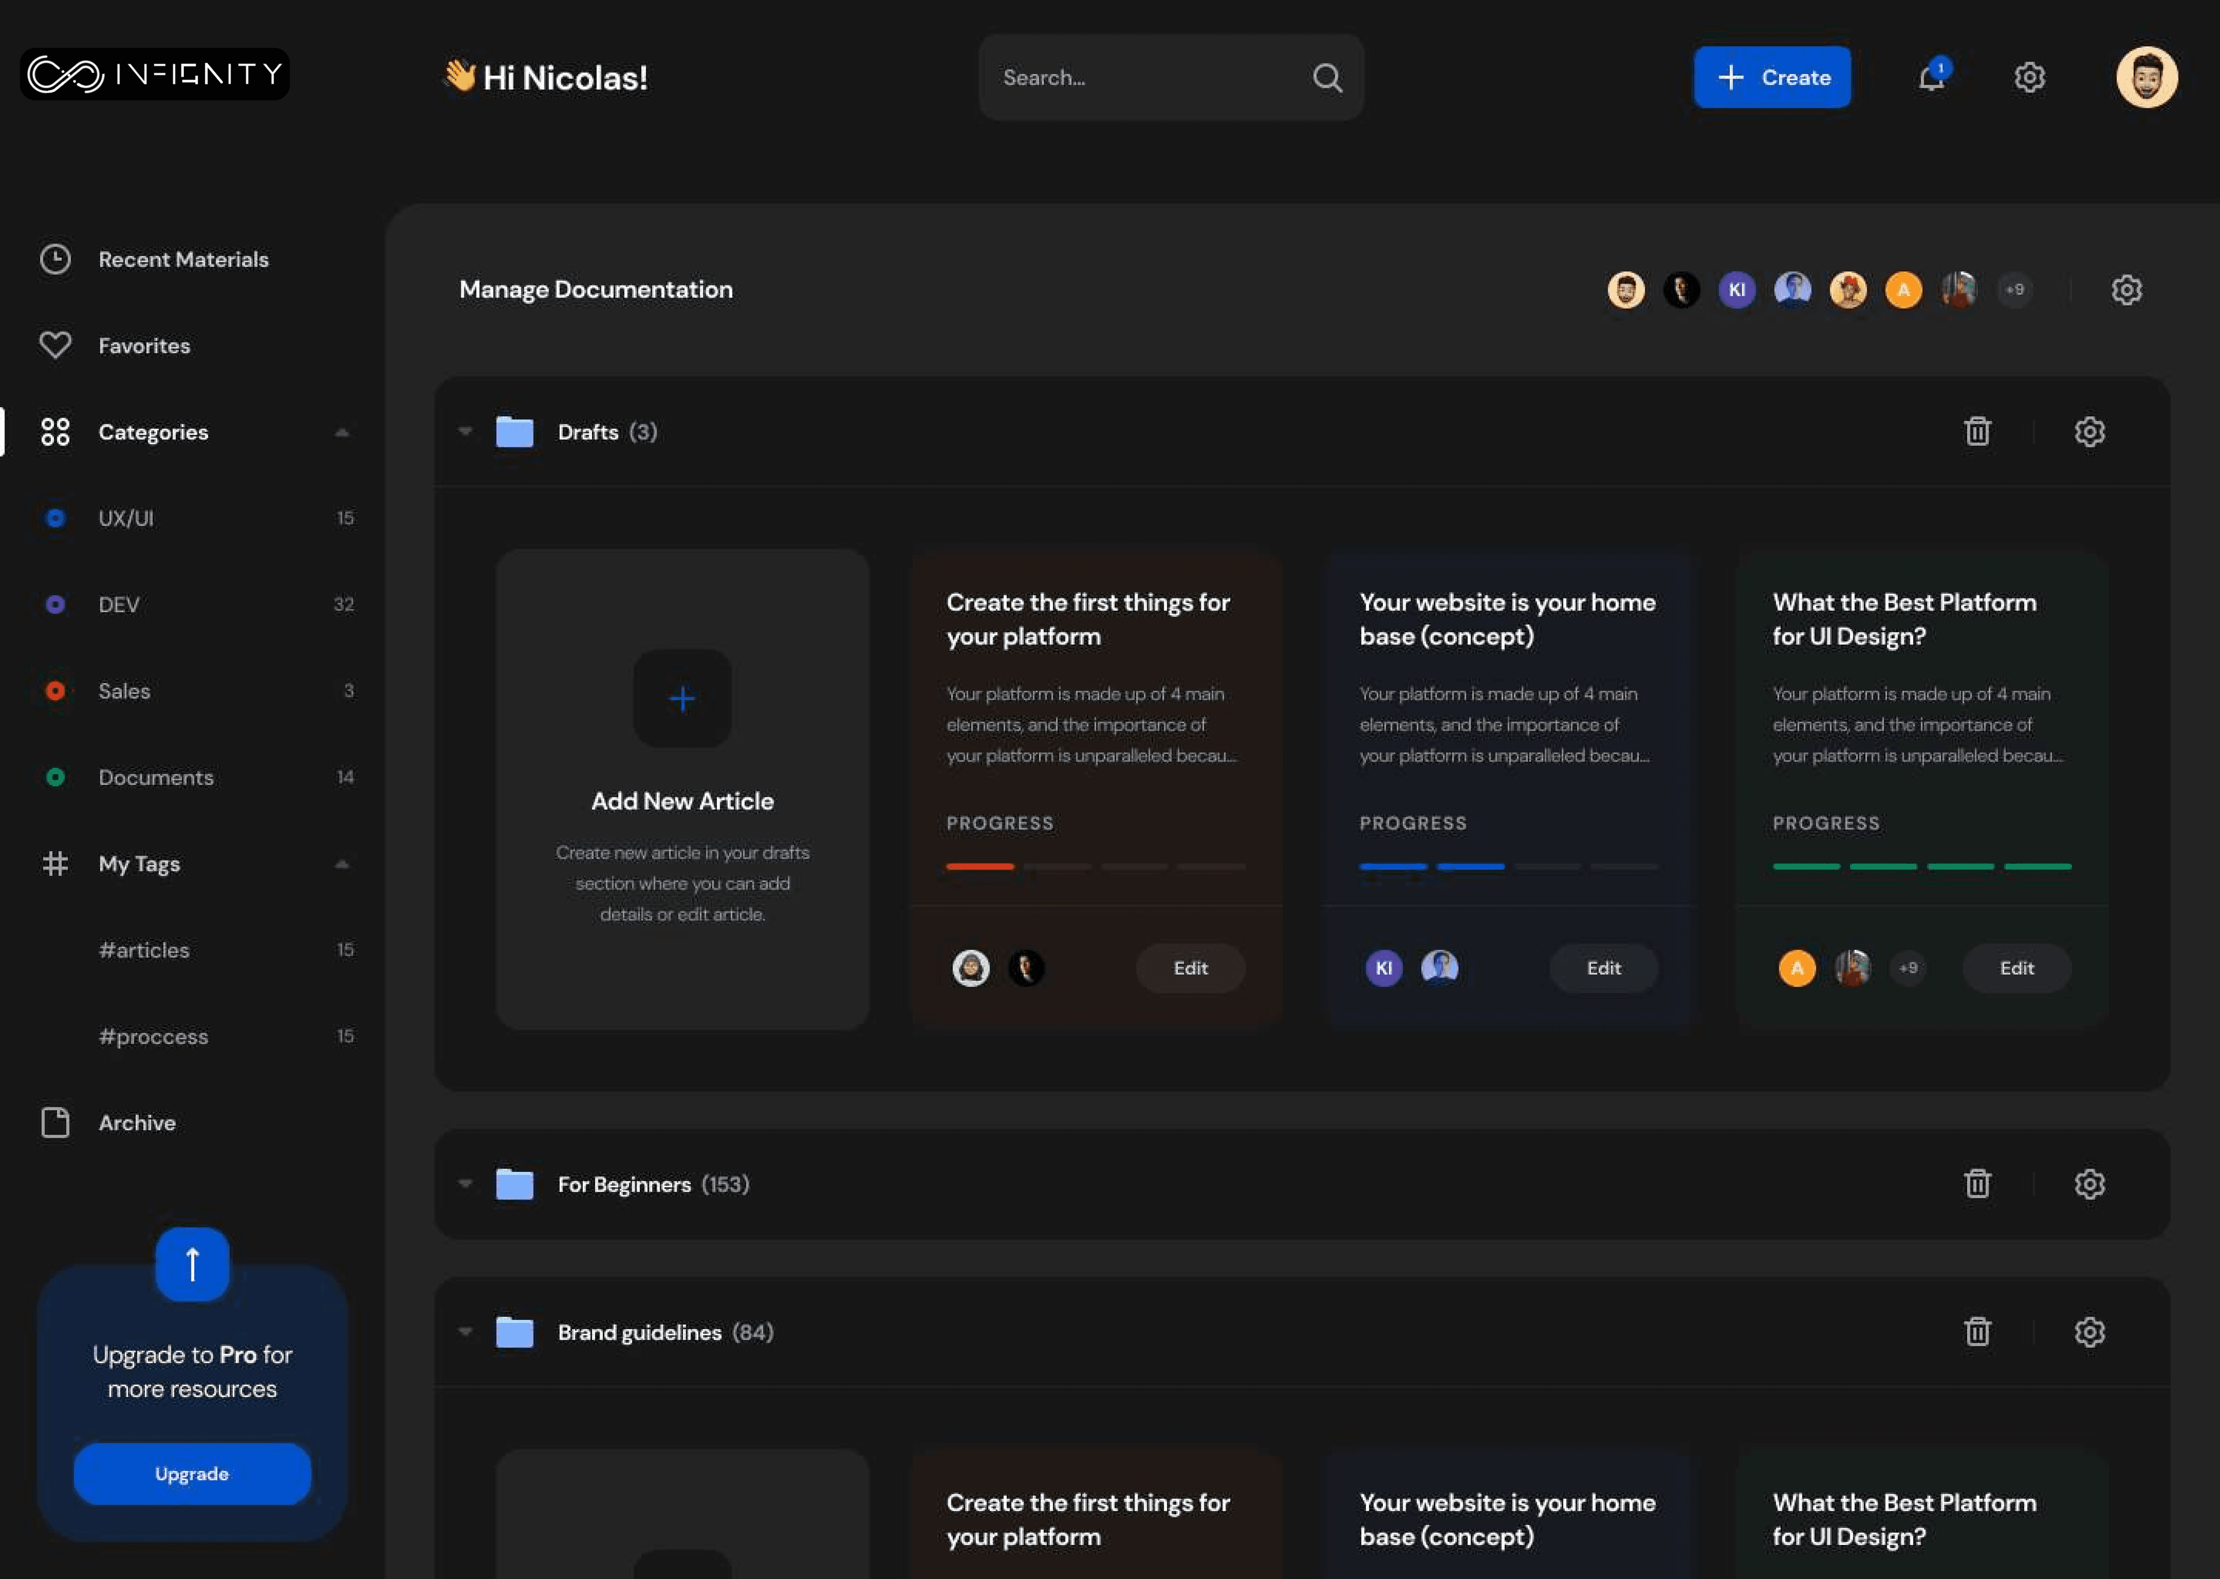Open Drafts folder settings gear

[2089, 432]
